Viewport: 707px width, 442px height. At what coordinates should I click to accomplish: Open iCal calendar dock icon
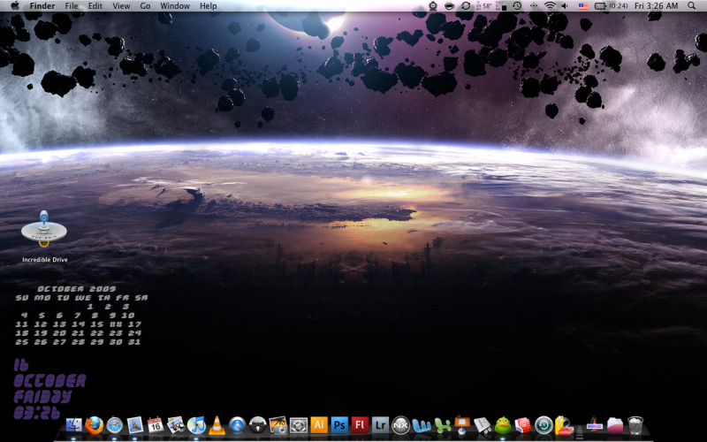156,426
